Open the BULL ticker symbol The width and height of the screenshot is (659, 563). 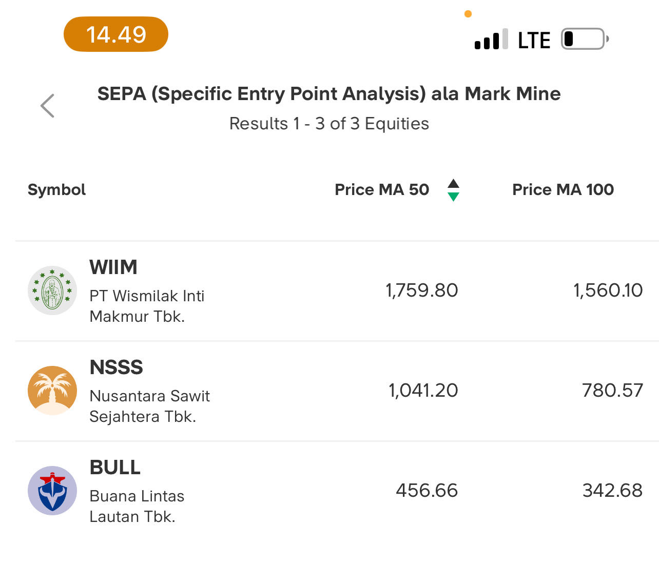115,468
